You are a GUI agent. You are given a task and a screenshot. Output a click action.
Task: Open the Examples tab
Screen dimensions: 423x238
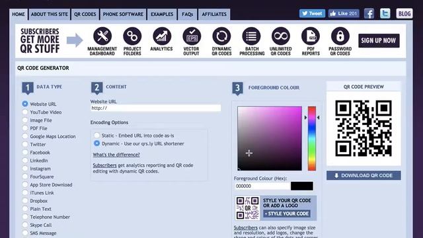[x=162, y=15]
